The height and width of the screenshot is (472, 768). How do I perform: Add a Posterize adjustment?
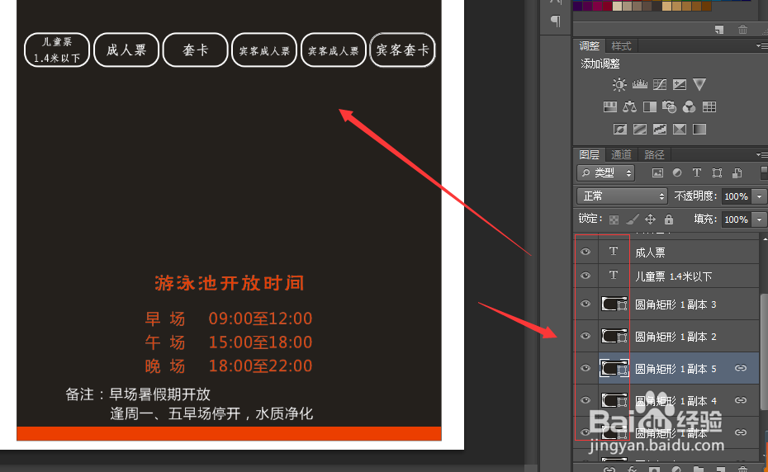(640, 130)
